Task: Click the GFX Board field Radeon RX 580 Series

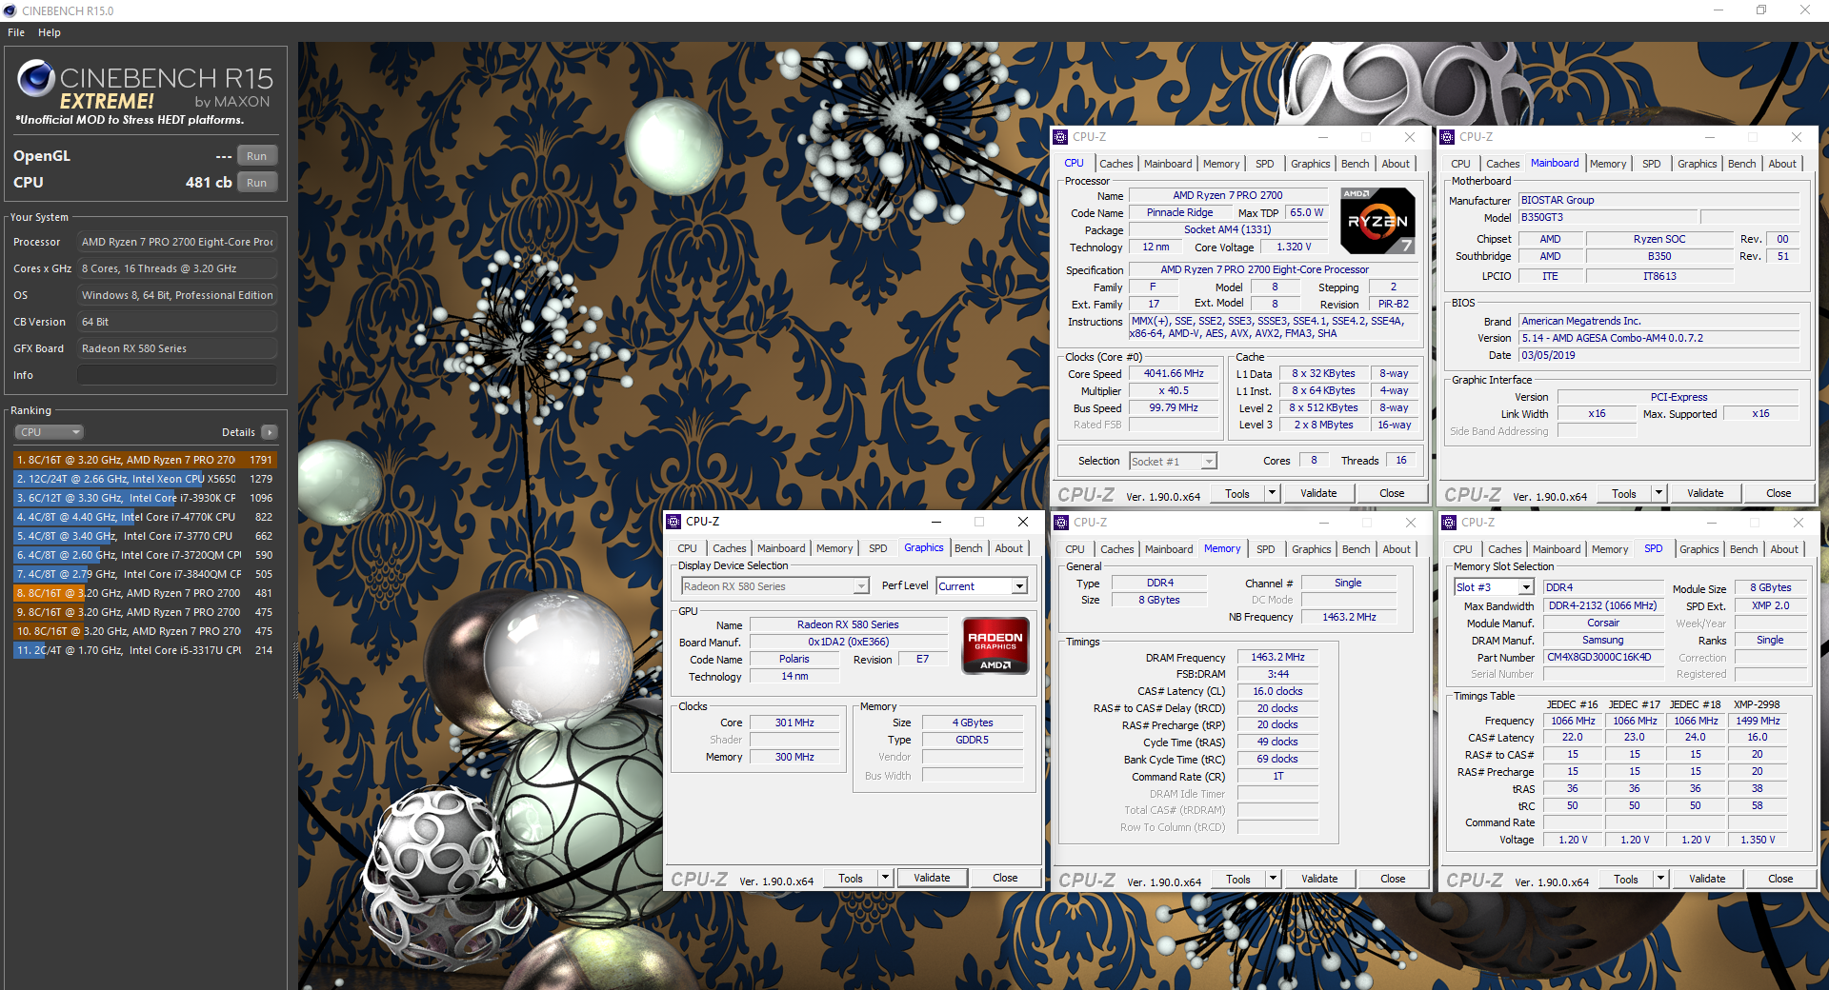Action: coord(177,348)
